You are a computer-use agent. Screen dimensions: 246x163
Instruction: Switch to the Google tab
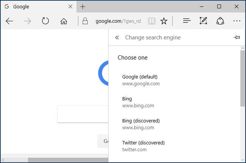(x=34, y=7)
